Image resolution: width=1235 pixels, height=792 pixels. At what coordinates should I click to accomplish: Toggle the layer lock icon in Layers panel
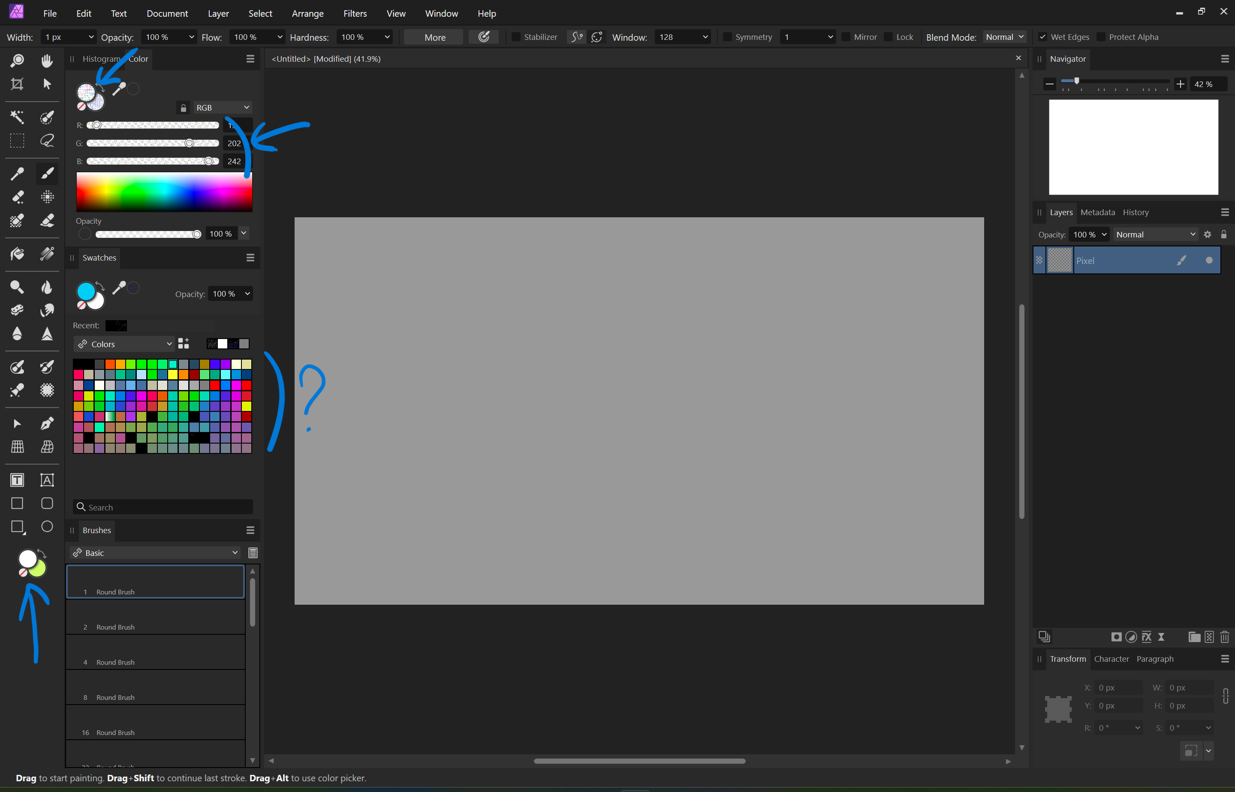1224,234
